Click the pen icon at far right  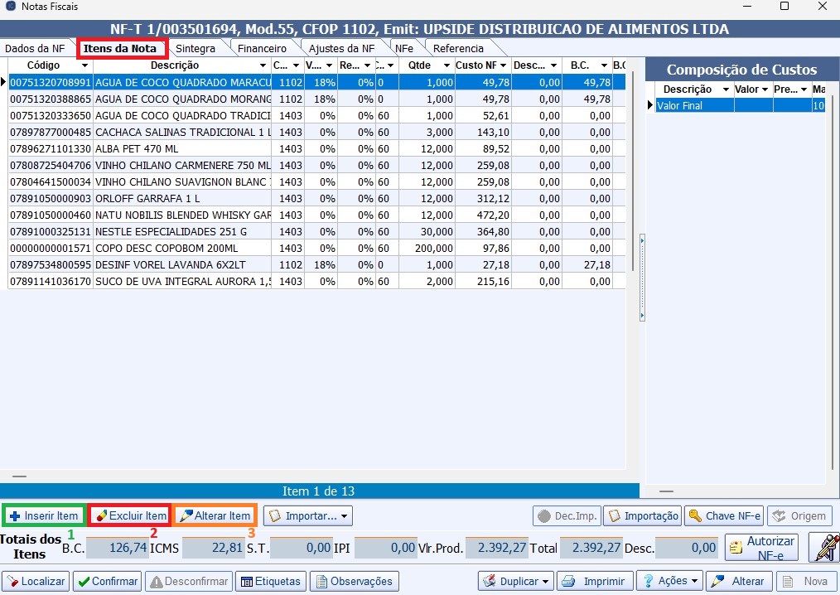pyautogui.click(x=824, y=547)
